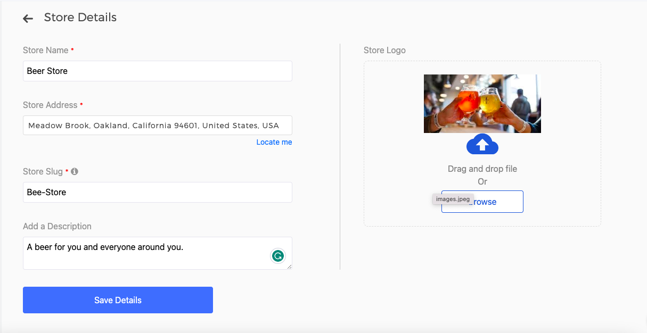Click the Add a Description label
Screen dimensions: 647x333
pos(58,226)
